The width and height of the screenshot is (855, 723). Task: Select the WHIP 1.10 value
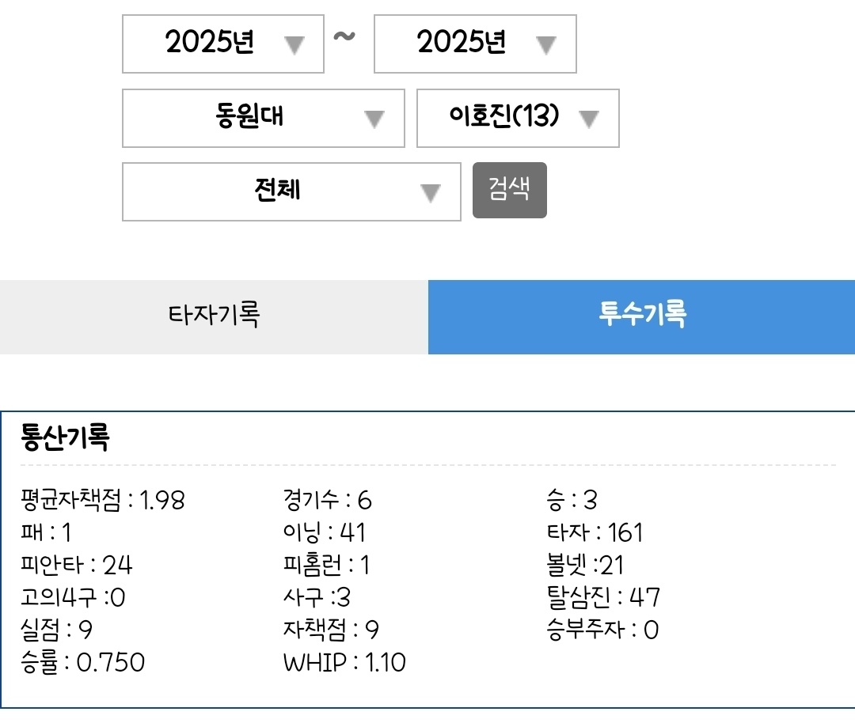344,662
